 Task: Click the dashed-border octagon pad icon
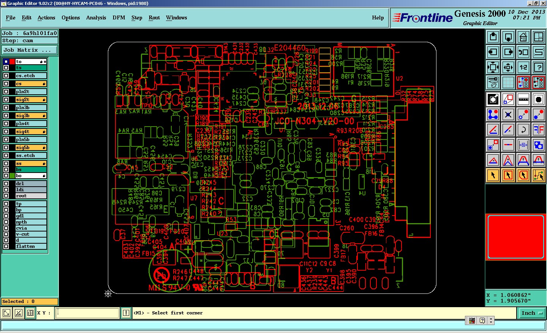[x=539, y=99]
